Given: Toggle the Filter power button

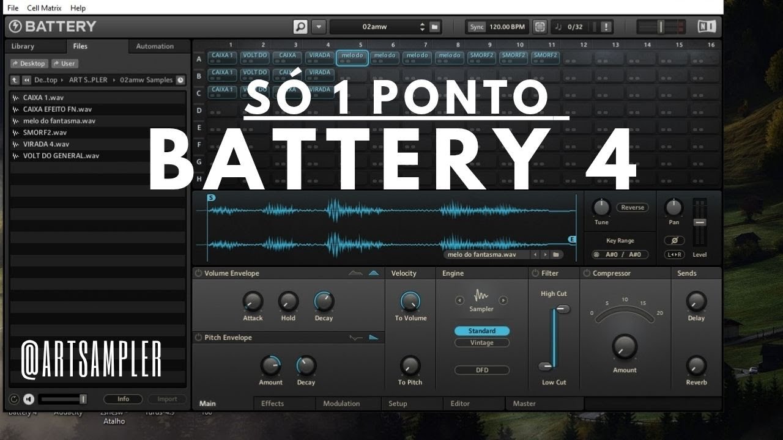Looking at the screenshot, I should pos(535,273).
